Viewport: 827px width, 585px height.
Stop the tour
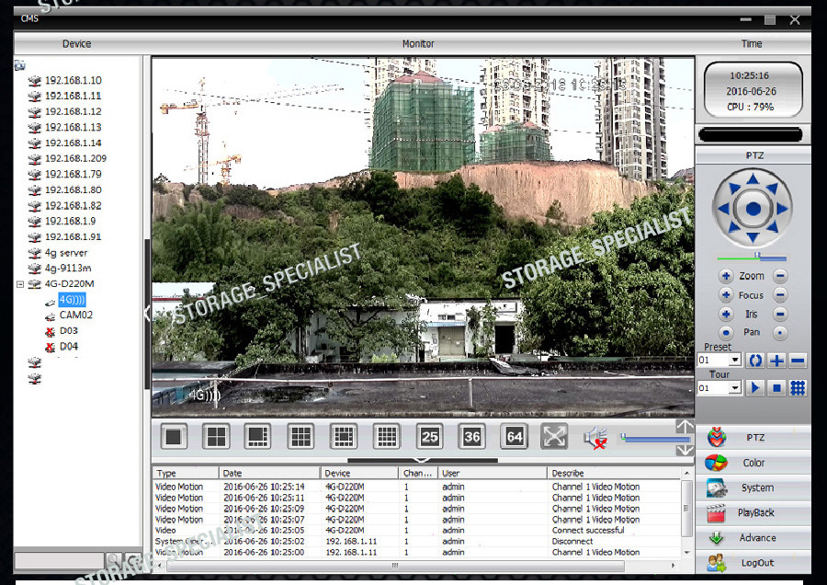[x=776, y=388]
